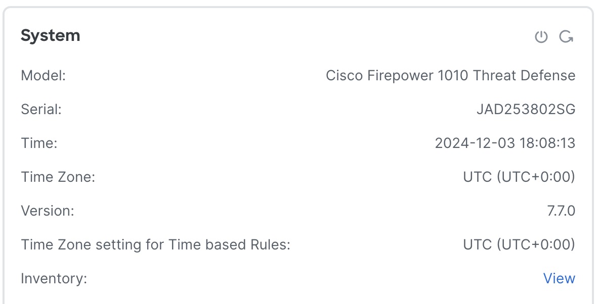598x304 pixels.
Task: Select the serial number JAD253802SG
Action: (x=526, y=110)
